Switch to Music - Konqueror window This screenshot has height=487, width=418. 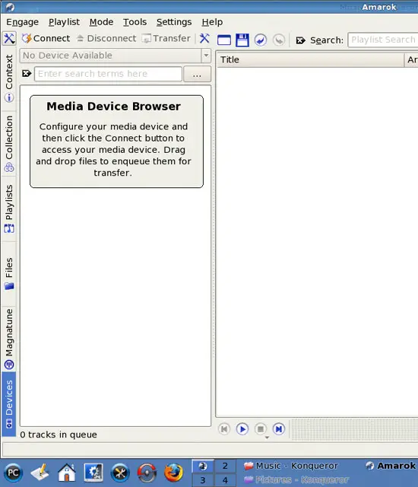pyautogui.click(x=291, y=466)
